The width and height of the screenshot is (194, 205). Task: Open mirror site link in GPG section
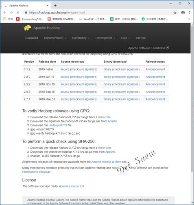click(x=105, y=117)
